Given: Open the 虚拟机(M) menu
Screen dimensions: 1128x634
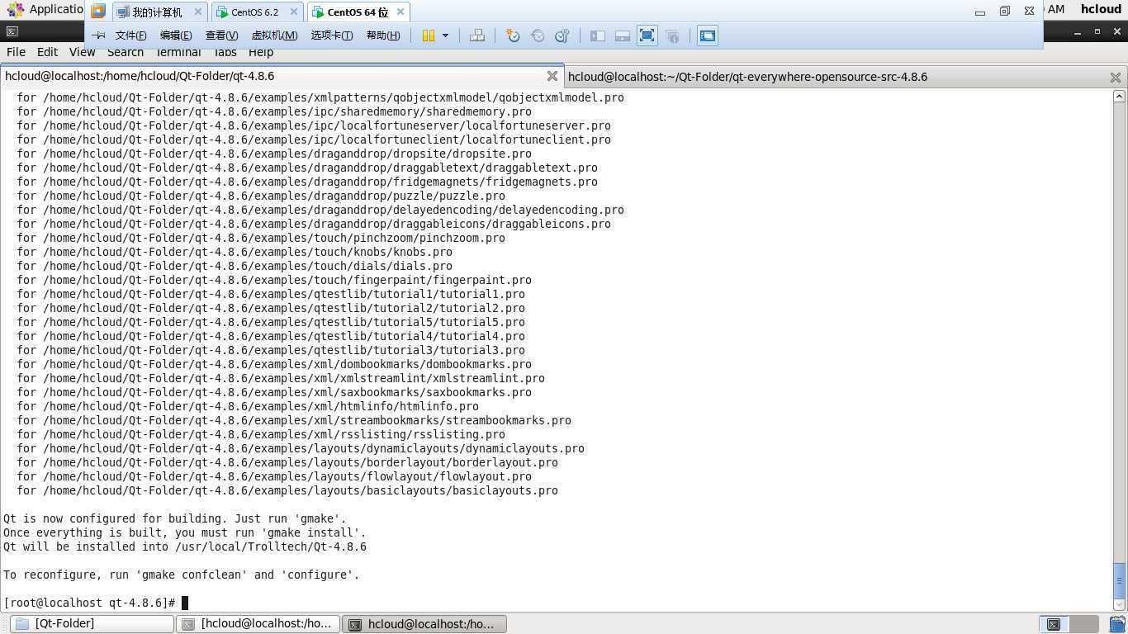Looking at the screenshot, I should (x=274, y=35).
